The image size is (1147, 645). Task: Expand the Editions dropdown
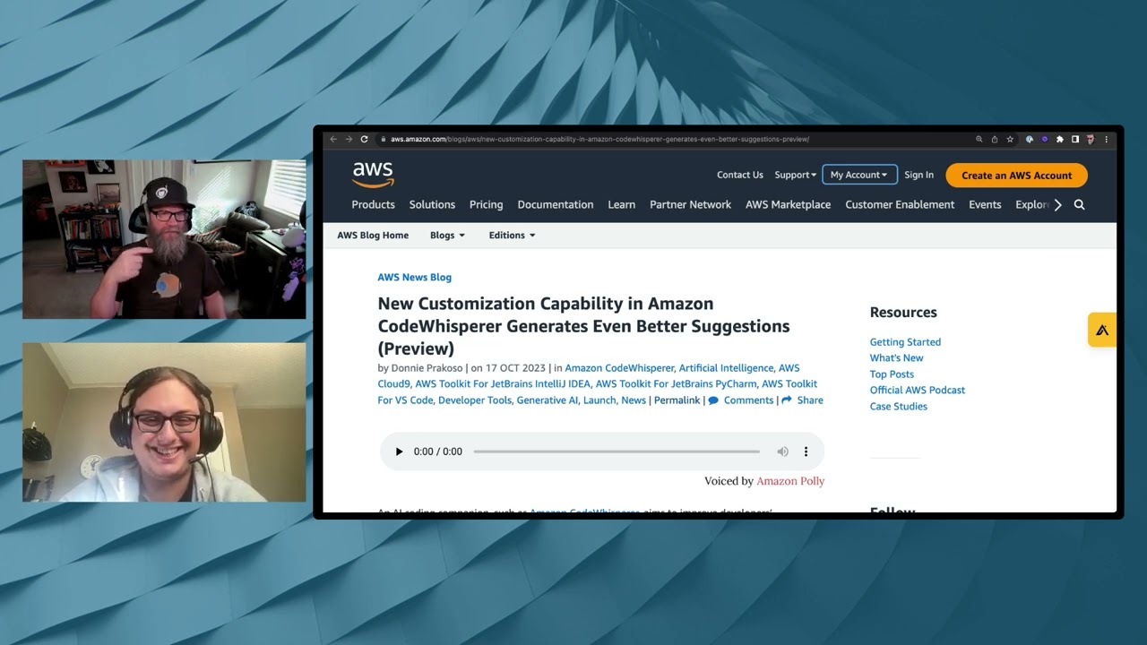click(512, 235)
